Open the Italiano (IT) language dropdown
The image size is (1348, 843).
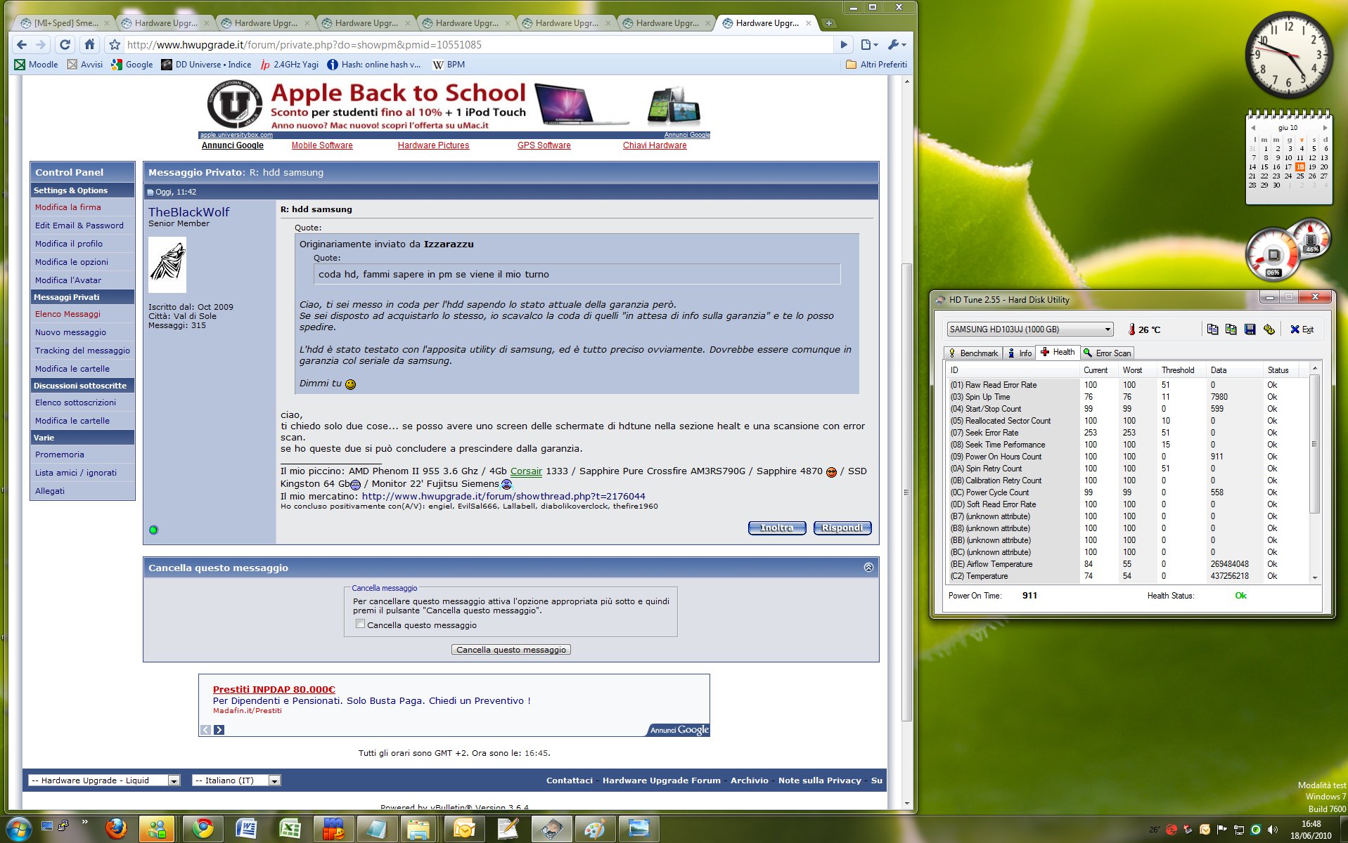click(236, 780)
